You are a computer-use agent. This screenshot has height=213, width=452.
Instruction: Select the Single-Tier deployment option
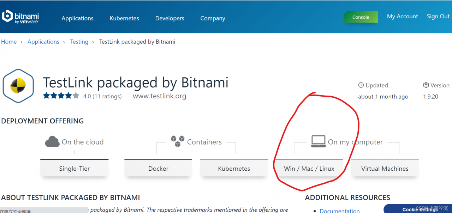(75, 168)
